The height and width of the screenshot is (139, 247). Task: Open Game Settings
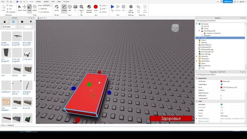coord(131,8)
